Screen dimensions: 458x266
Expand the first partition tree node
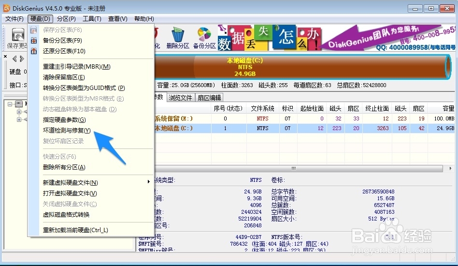click(19, 112)
